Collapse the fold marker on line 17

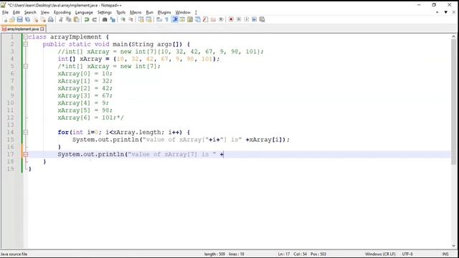26,154
